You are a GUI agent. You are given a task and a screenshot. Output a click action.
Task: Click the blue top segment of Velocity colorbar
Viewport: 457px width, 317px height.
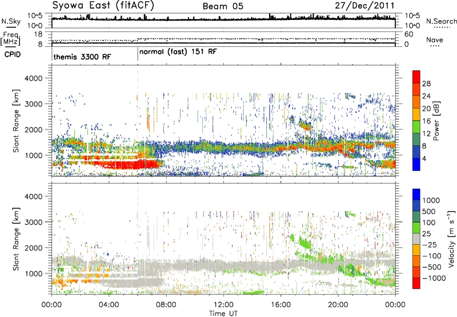[416, 195]
